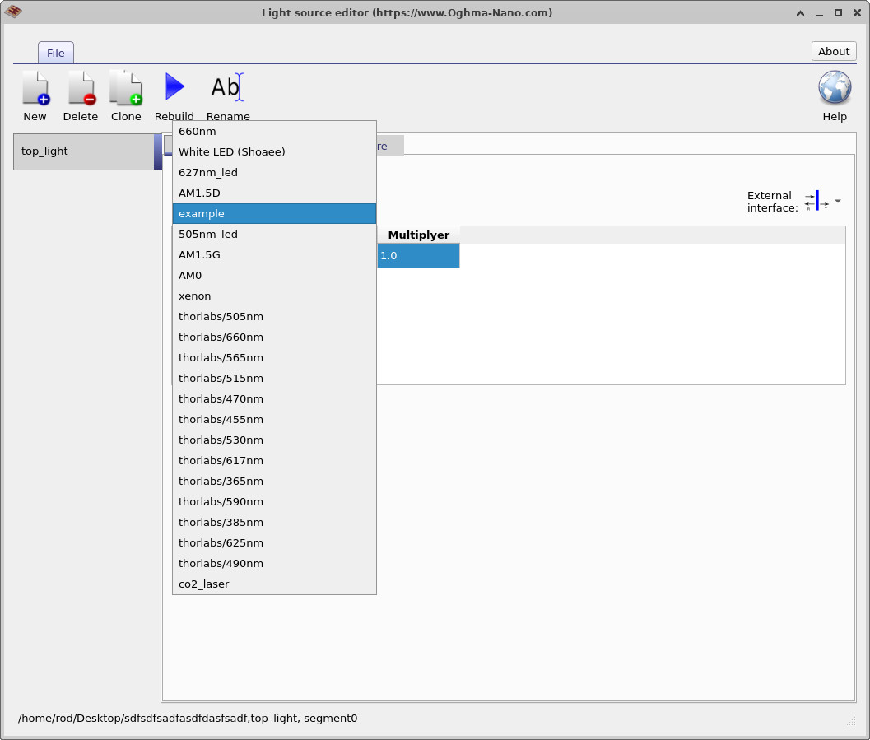Select the AM1.5G spectrum

point(198,254)
